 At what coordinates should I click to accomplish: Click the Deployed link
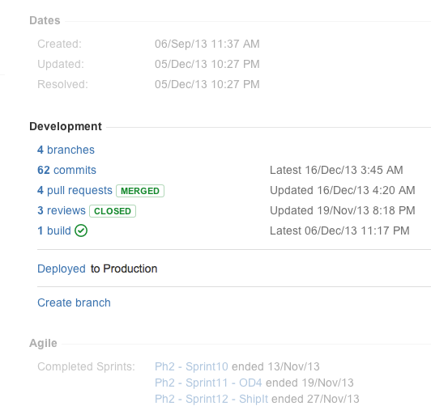[62, 269]
